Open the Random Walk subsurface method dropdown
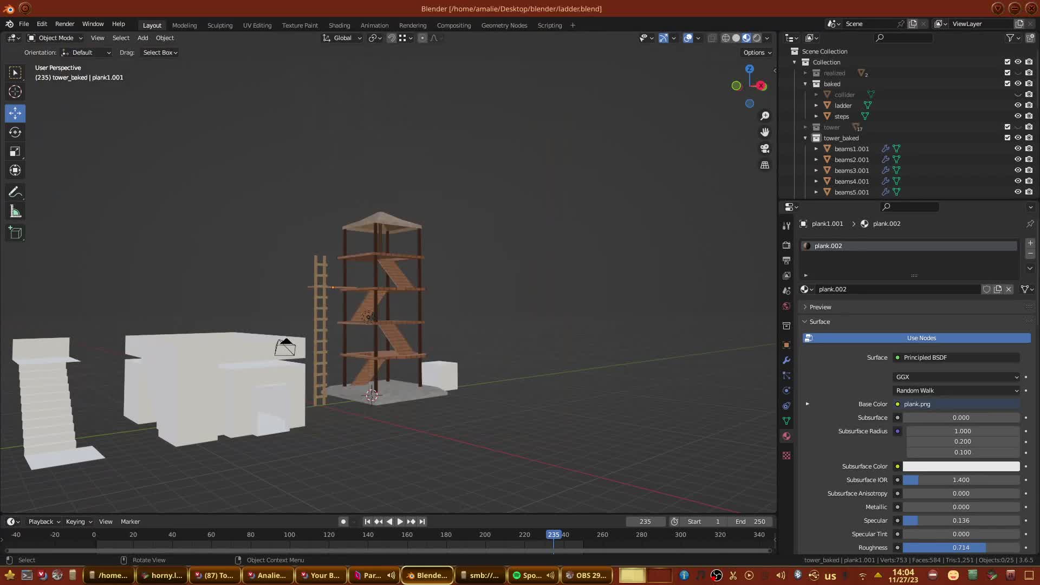1040x585 pixels. (x=956, y=391)
